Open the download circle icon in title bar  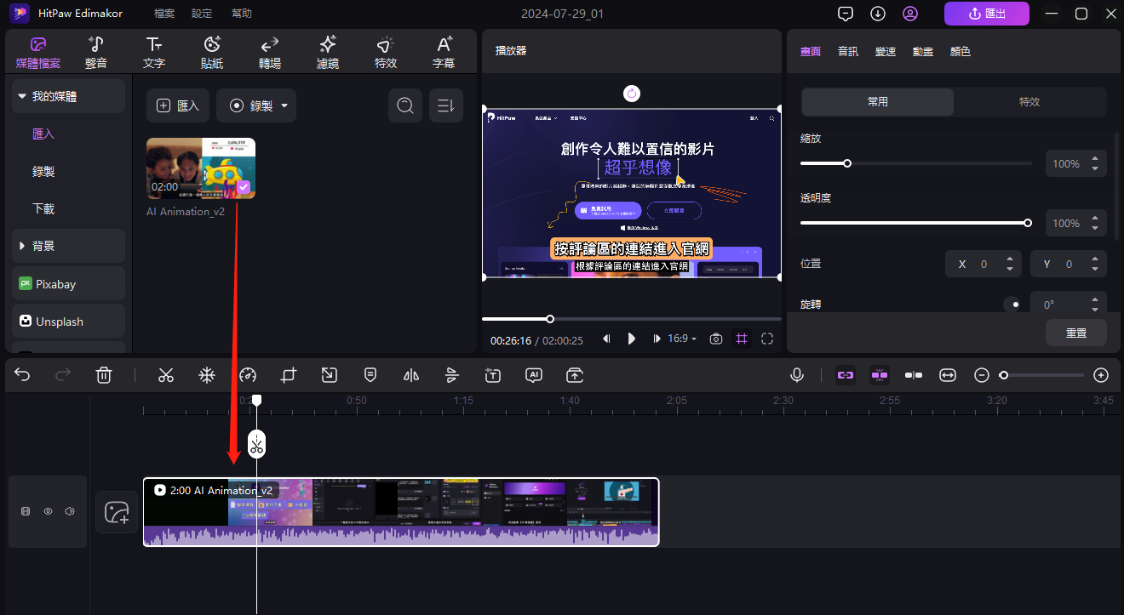pyautogui.click(x=878, y=14)
